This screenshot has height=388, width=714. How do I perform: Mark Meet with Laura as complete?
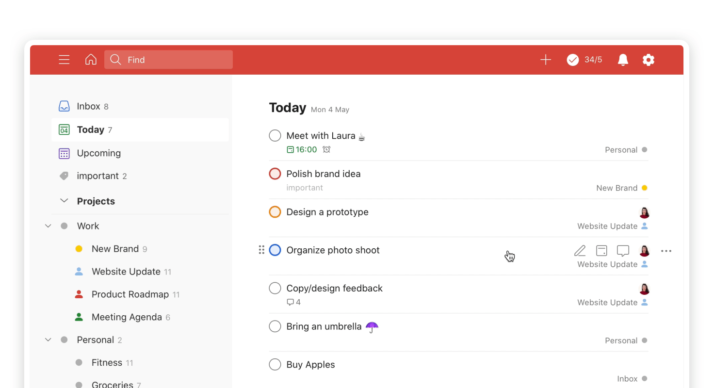click(x=275, y=135)
